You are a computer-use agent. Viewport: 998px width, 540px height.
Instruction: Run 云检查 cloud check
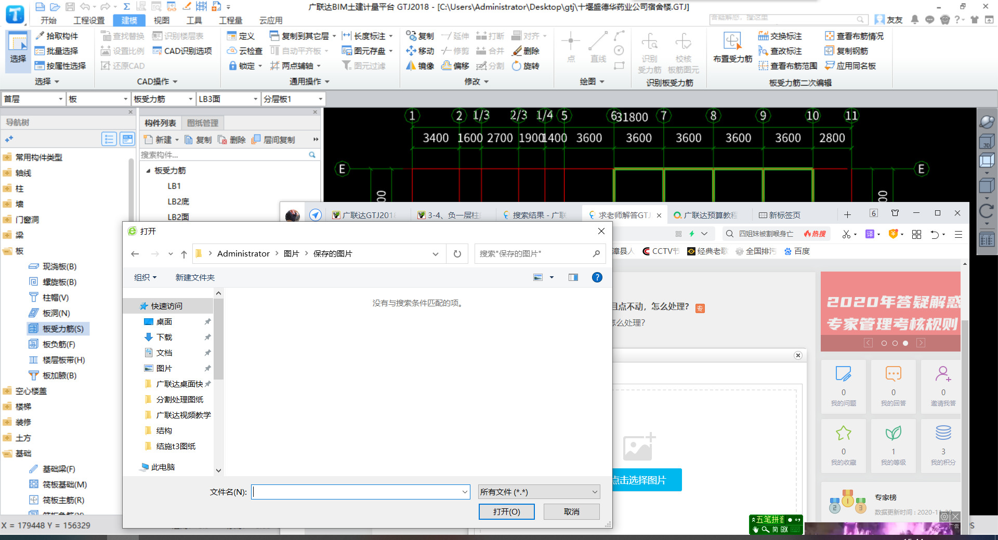(x=245, y=51)
